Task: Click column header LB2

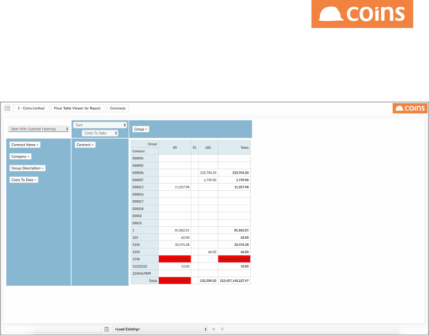Action: click(208, 148)
